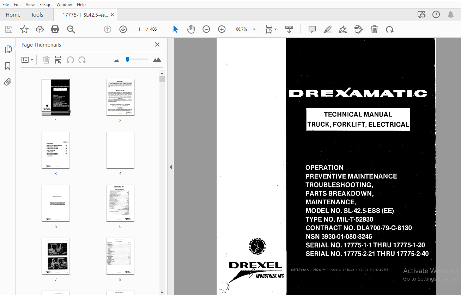Go to next page arrow
The image size is (461, 295).
(x=123, y=29)
